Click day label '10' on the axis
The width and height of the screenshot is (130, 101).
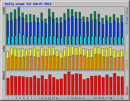pos(42,98)
